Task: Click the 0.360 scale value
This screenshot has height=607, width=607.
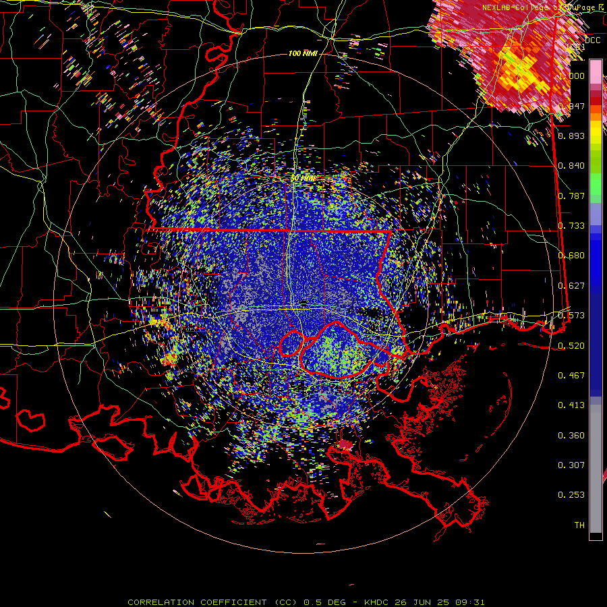Action: pyautogui.click(x=571, y=436)
